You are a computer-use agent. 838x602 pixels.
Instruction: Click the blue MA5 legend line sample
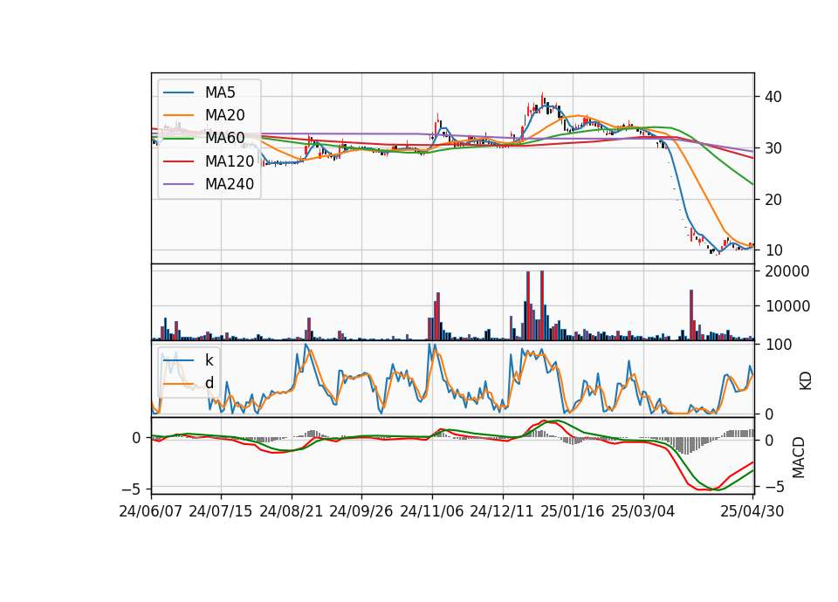[x=178, y=92]
